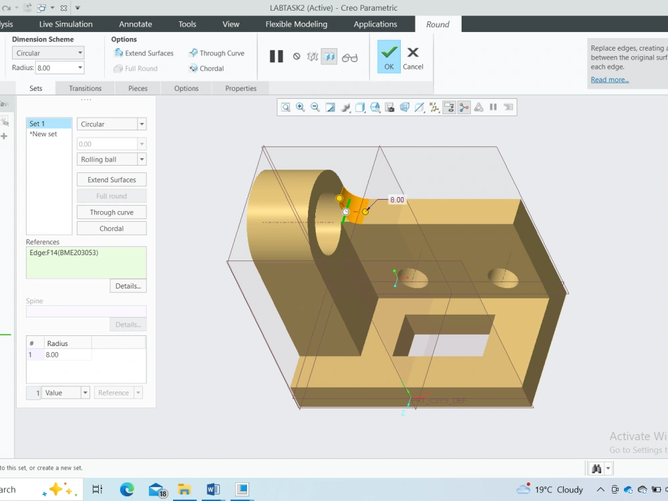This screenshot has height=501, width=668.
Task: Select the Display Style icon
Action: pyautogui.click(x=360, y=107)
